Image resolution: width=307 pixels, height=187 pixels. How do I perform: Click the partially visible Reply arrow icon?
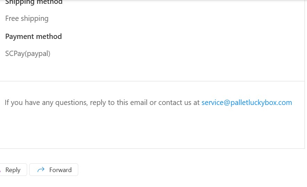point(0,170)
